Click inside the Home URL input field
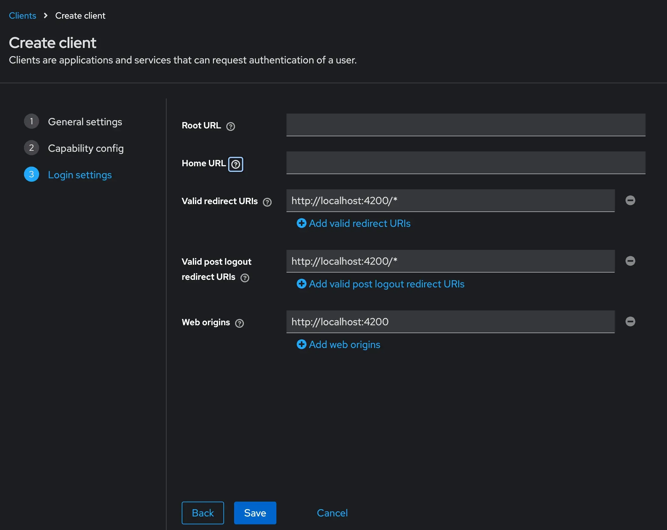667x530 pixels. (465, 163)
